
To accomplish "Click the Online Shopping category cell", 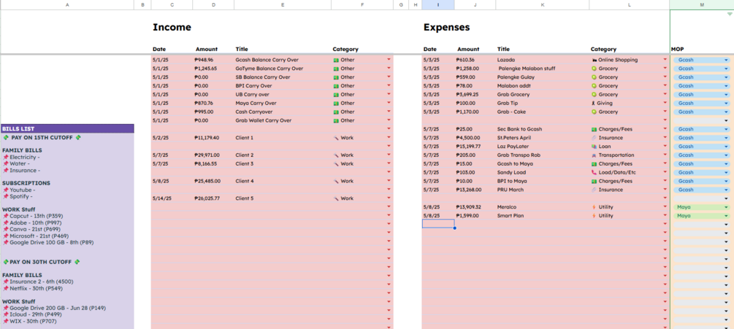I will point(614,60).
